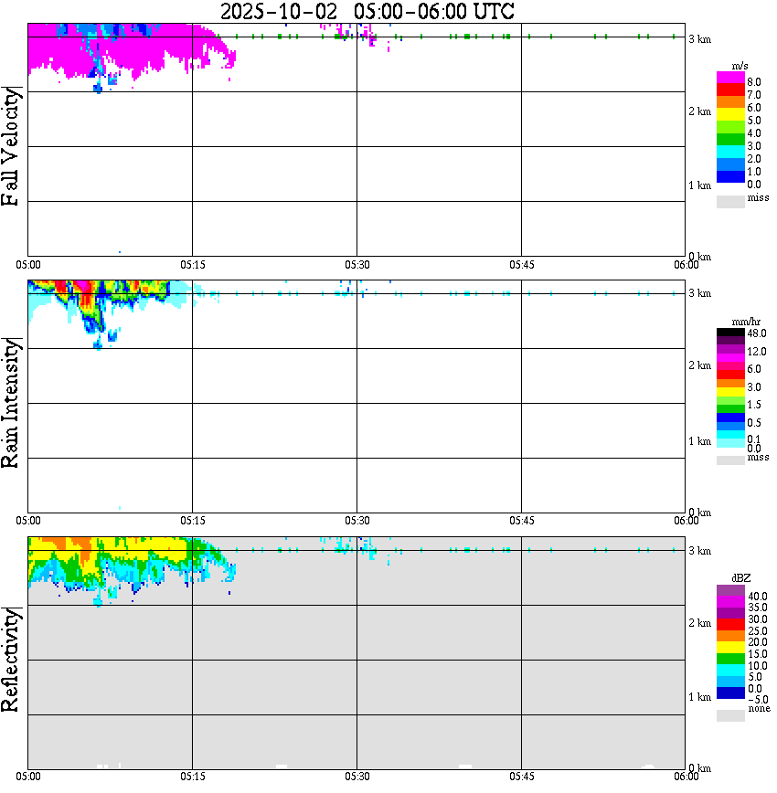Select the blue 0.5 mm/hr legend swatch

730,418
